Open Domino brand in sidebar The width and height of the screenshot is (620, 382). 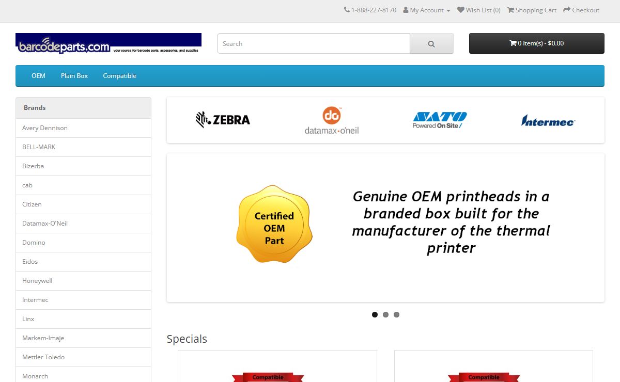pos(83,243)
